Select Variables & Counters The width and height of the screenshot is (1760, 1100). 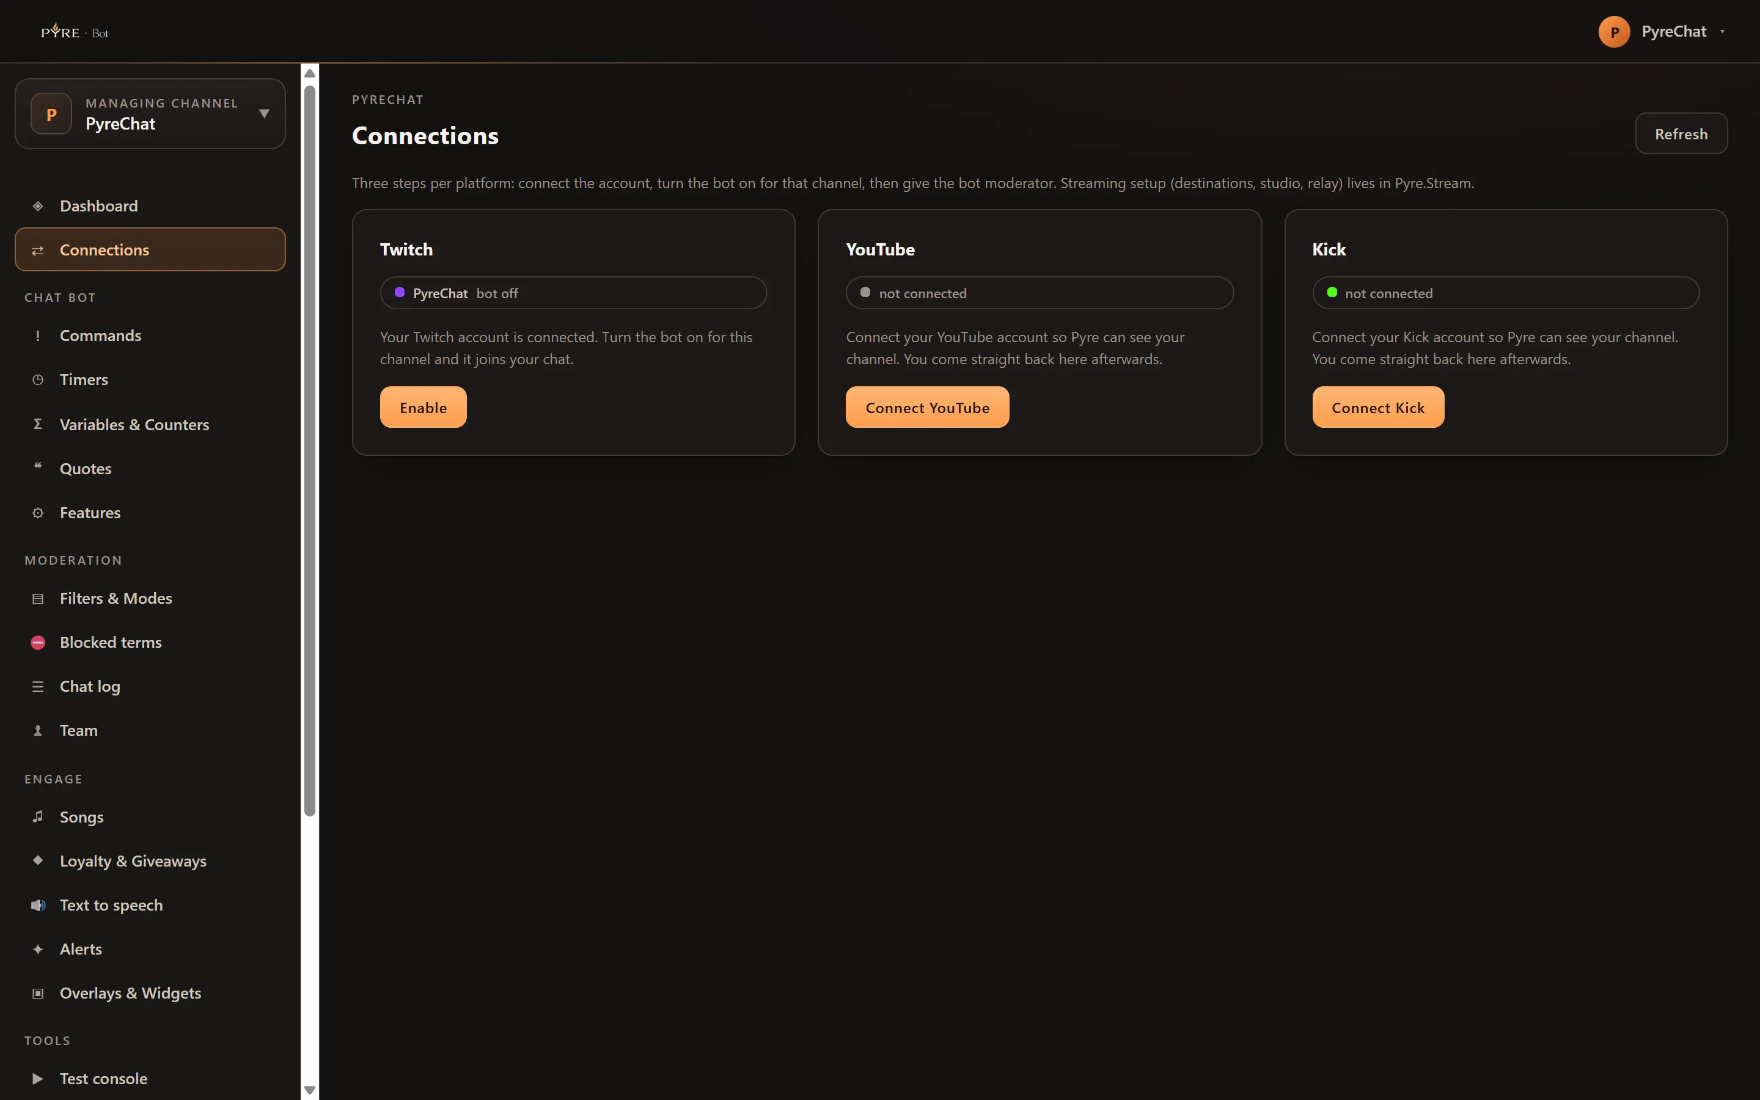150,425
